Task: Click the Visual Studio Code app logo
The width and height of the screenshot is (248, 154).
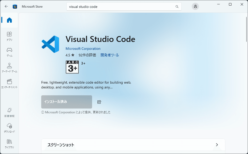Action: pos(50,44)
